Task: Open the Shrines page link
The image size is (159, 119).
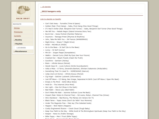Action: (x=17, y=28)
